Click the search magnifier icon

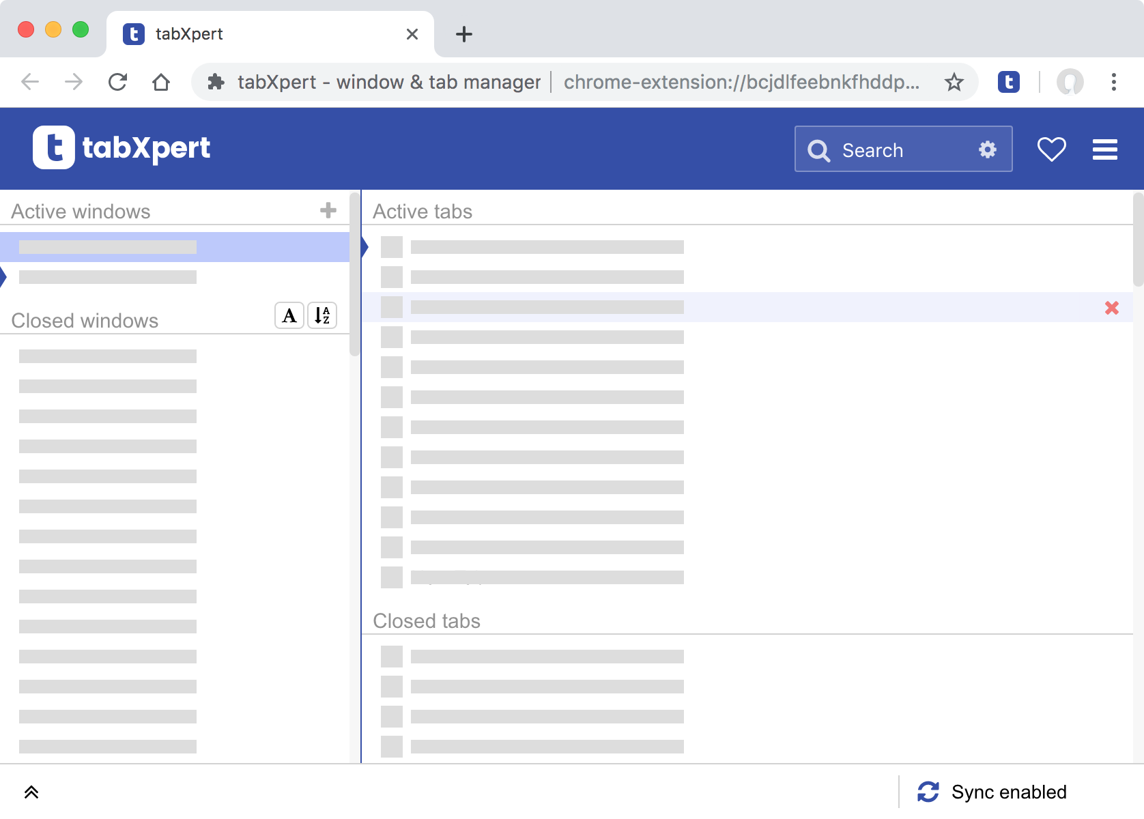coord(818,150)
